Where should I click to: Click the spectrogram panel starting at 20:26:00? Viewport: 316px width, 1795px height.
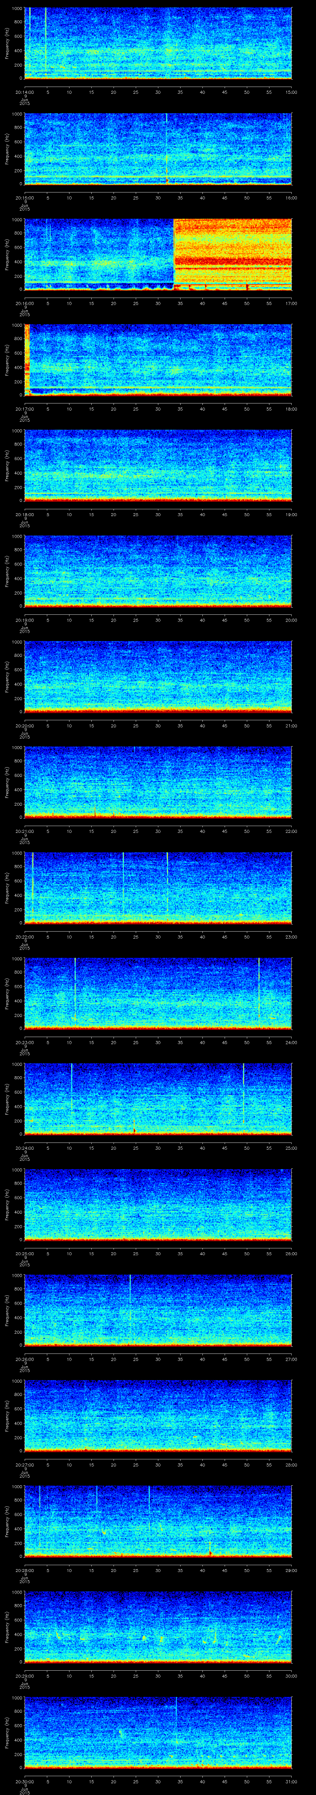[x=158, y=1310]
